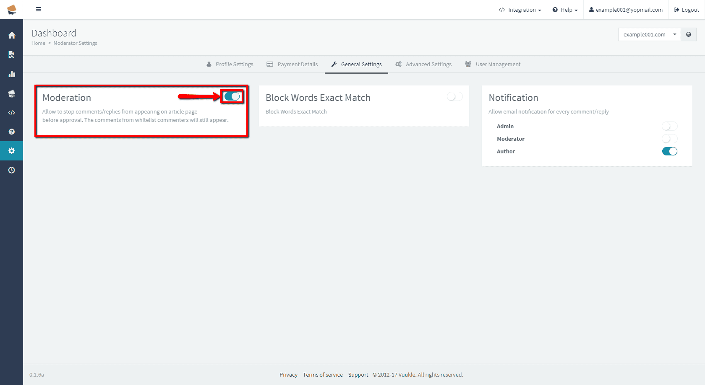Switch to the Advanced Settings tab
This screenshot has width=705, height=385.
423,64
